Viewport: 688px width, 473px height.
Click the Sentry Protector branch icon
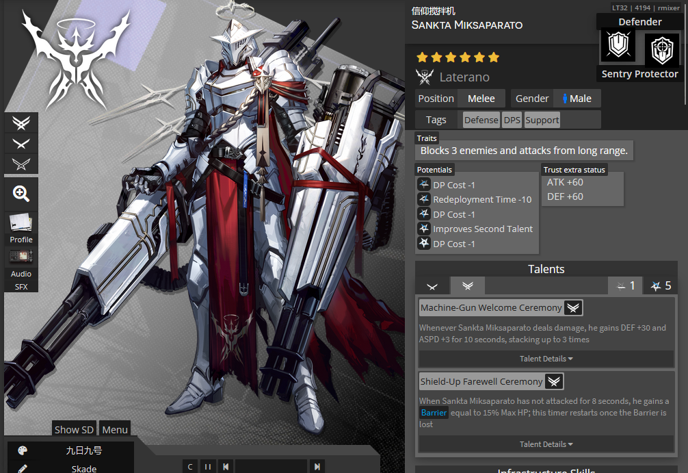[x=662, y=49]
